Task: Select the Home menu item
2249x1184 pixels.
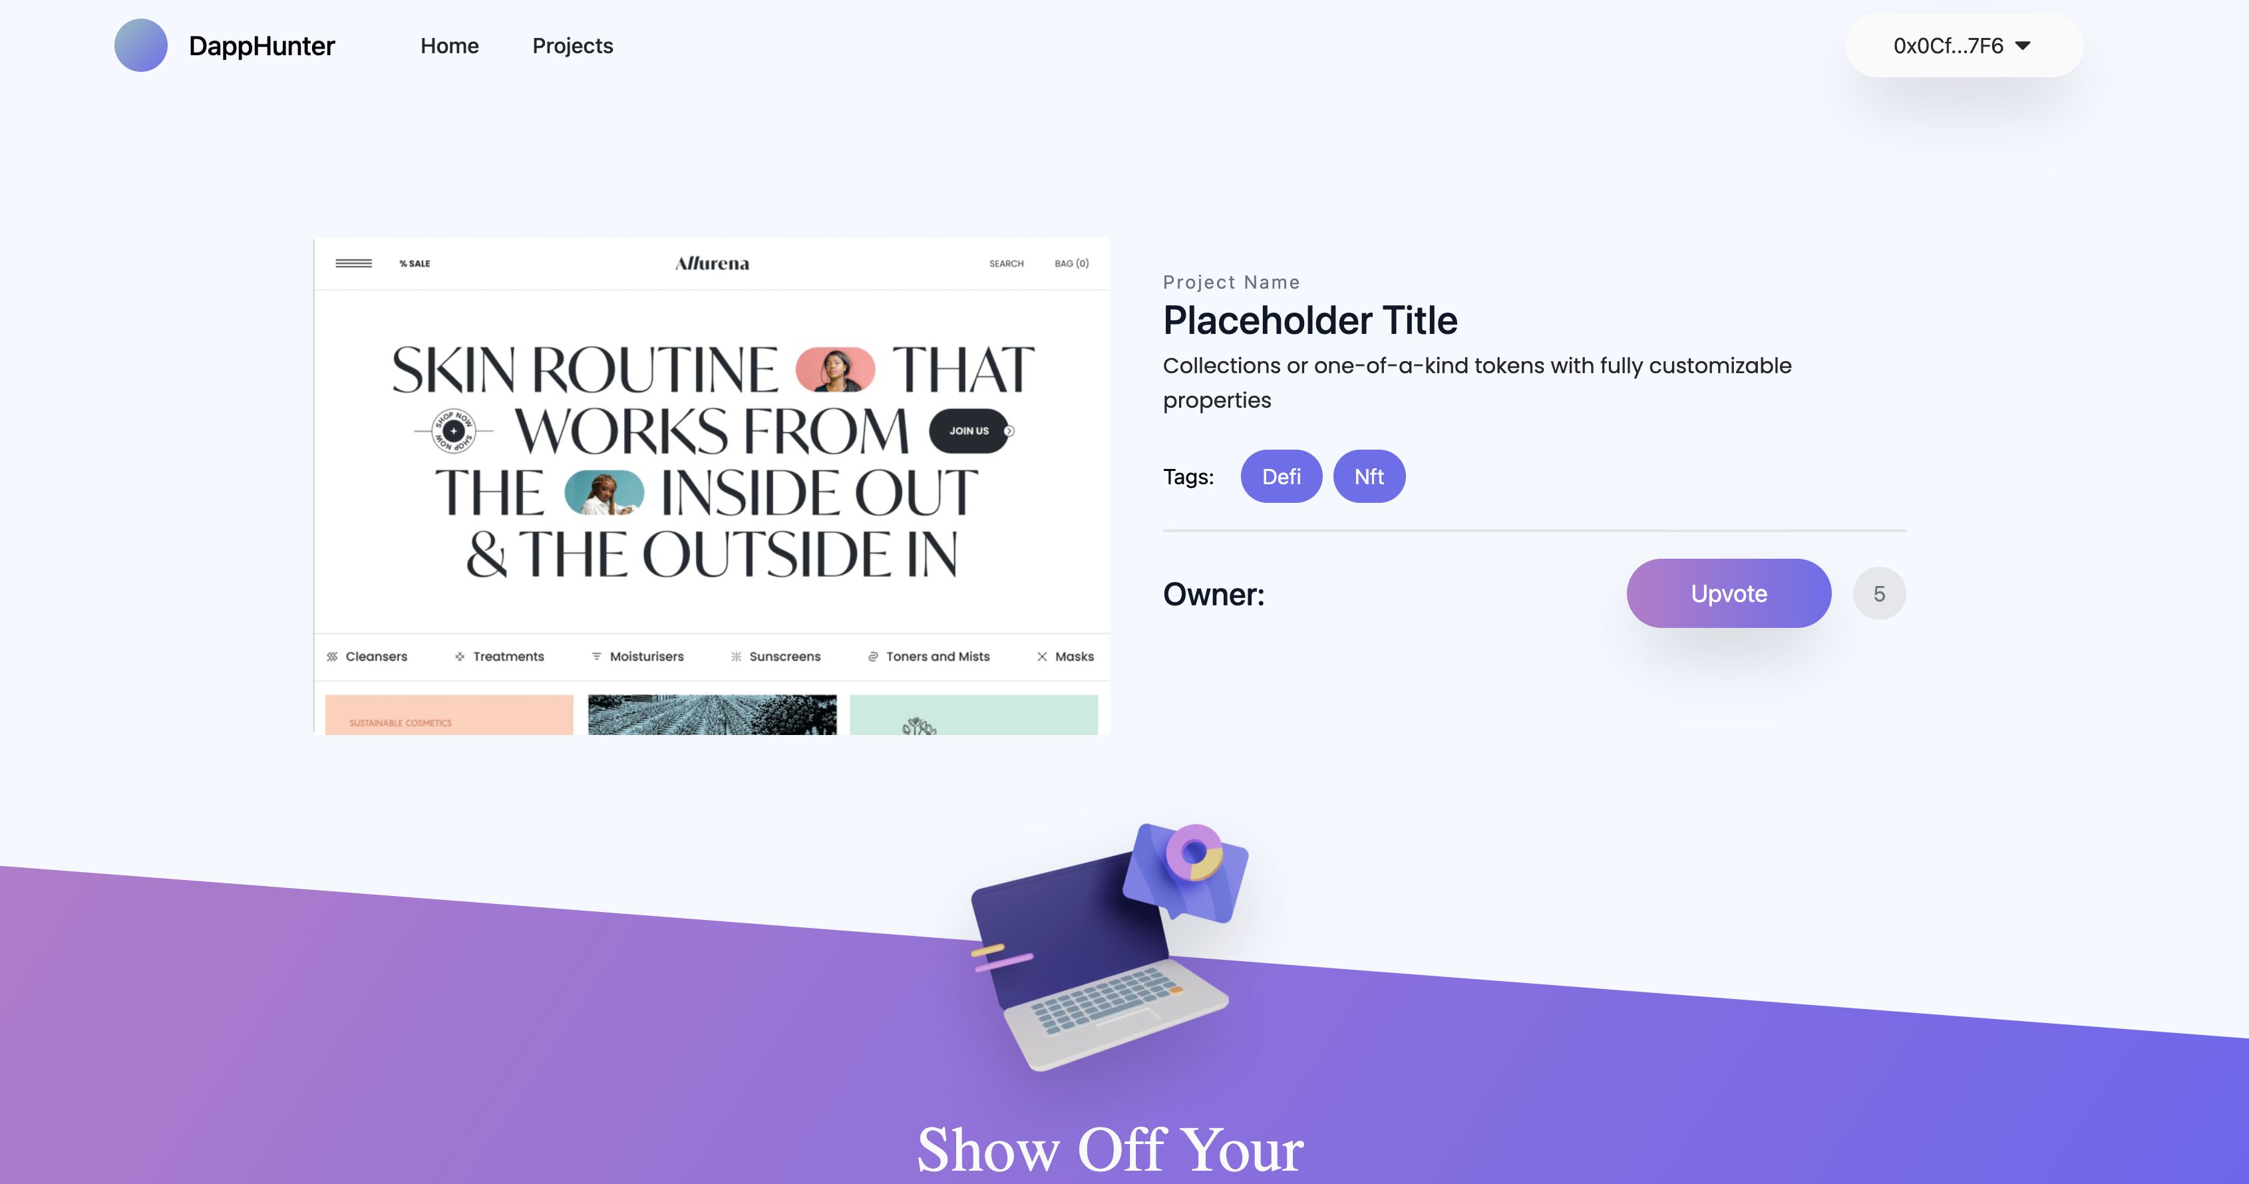Action: (x=449, y=45)
